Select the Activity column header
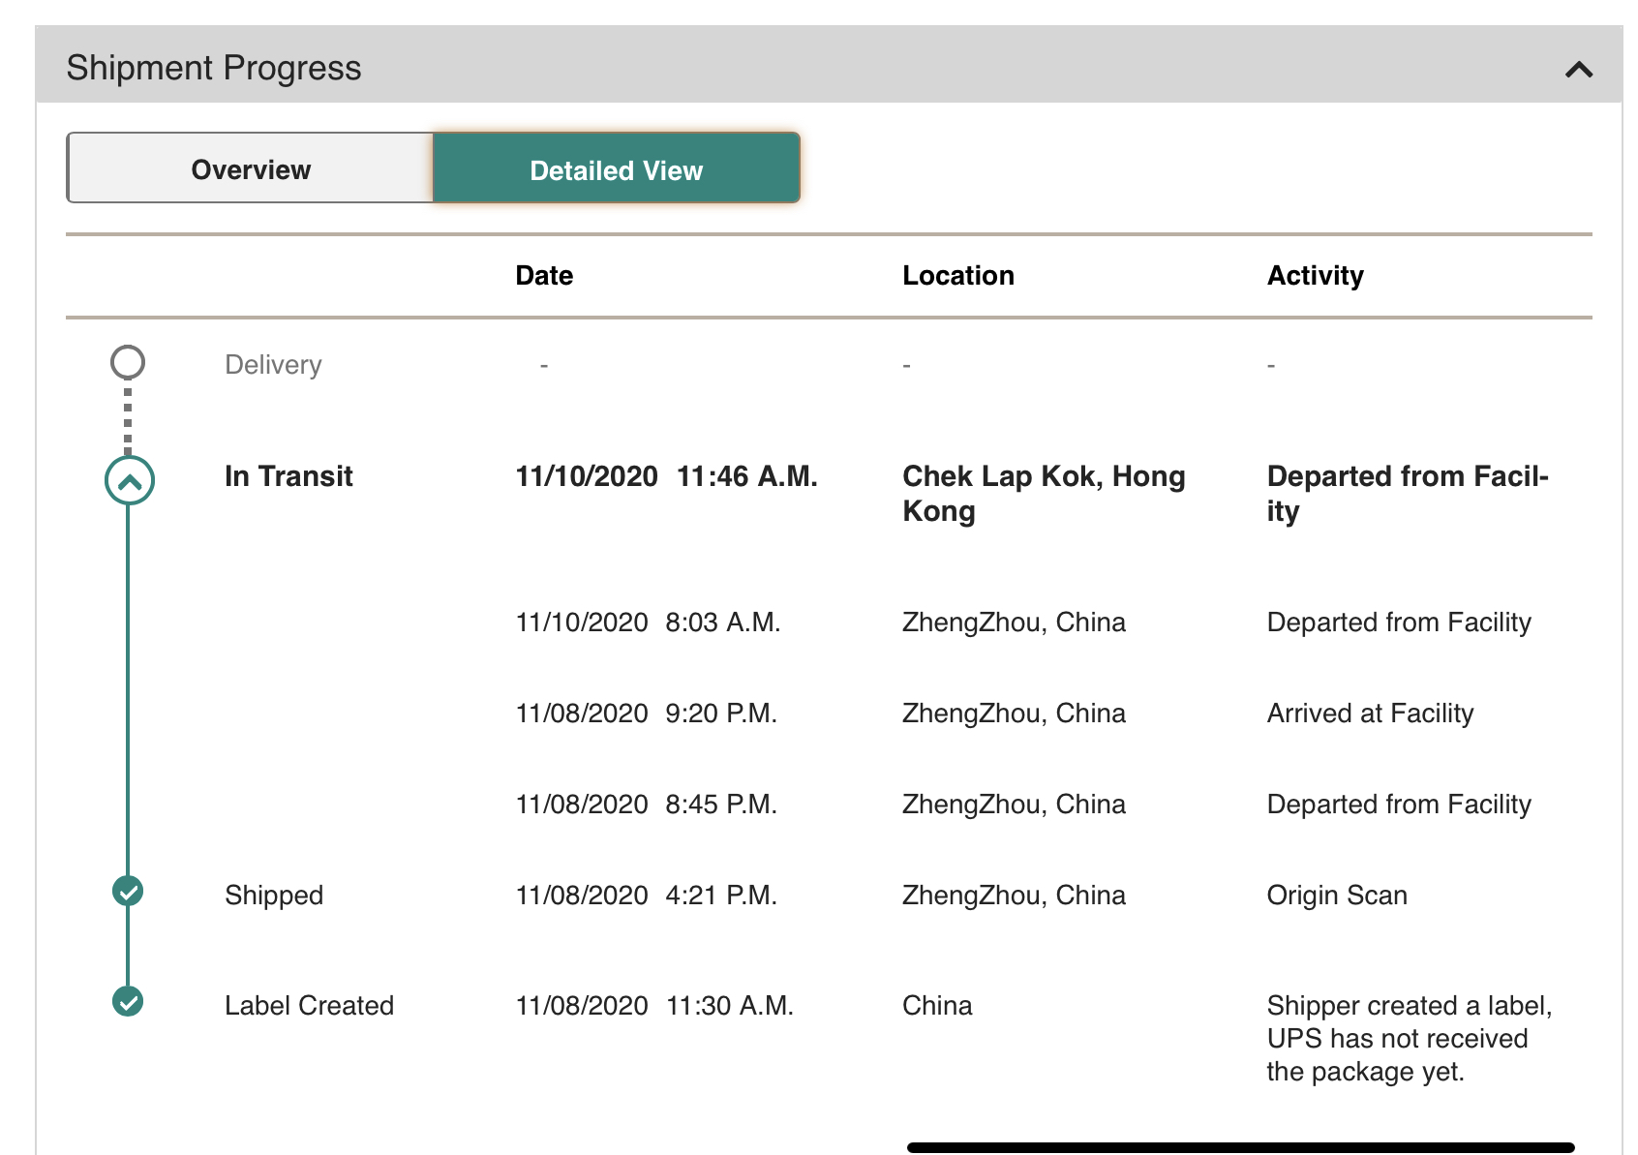1638x1155 pixels. (x=1316, y=276)
